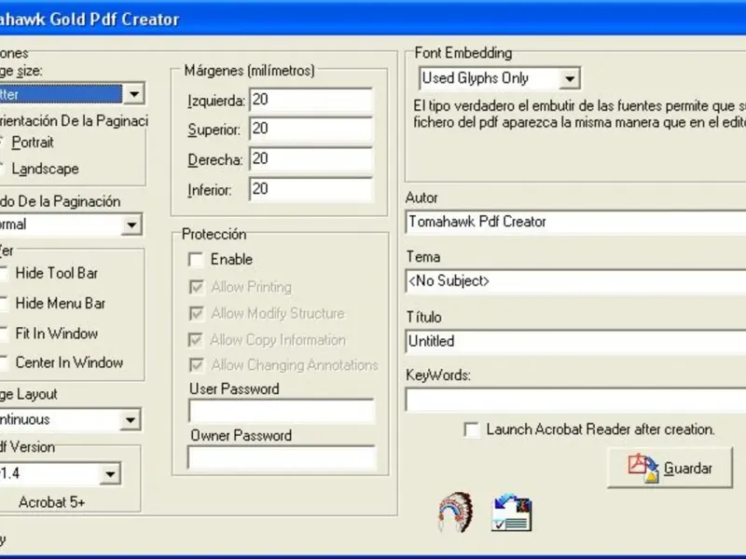Screen dimensions: 746x559
Task: Click the Derecha margin field
Action: coord(311,159)
